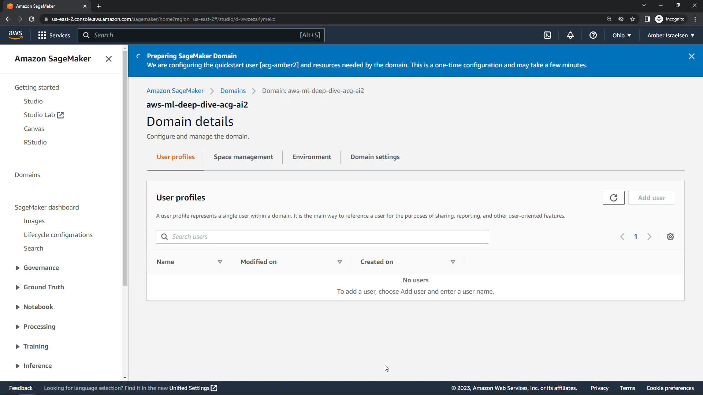The height and width of the screenshot is (395, 703).
Task: Click the notifications bell icon
Action: [x=570, y=35]
